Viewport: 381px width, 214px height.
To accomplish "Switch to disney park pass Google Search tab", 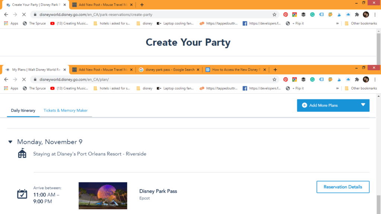I will click(x=169, y=69).
